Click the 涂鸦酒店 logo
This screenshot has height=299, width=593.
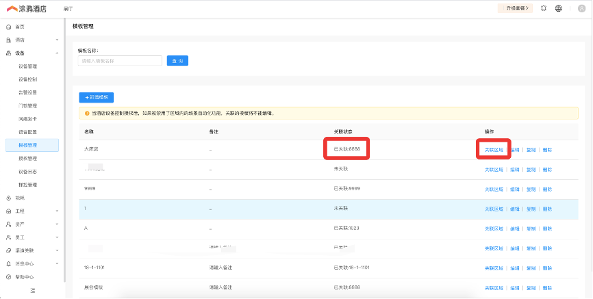point(27,9)
